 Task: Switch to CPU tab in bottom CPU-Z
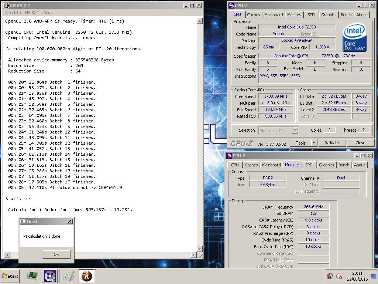tap(235, 165)
